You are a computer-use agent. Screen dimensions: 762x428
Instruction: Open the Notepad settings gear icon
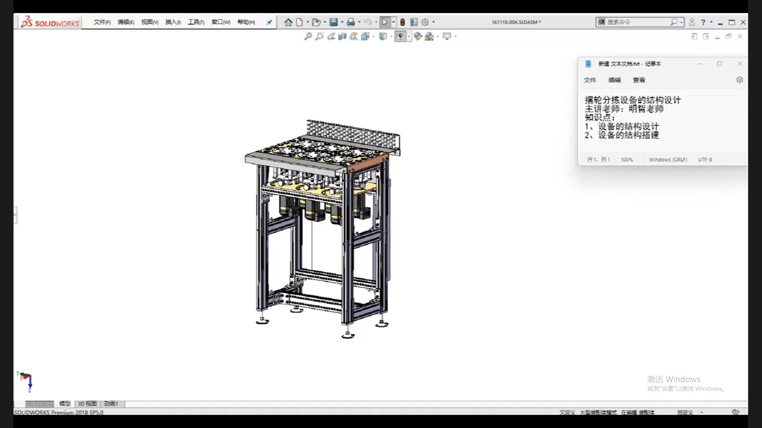(x=739, y=80)
